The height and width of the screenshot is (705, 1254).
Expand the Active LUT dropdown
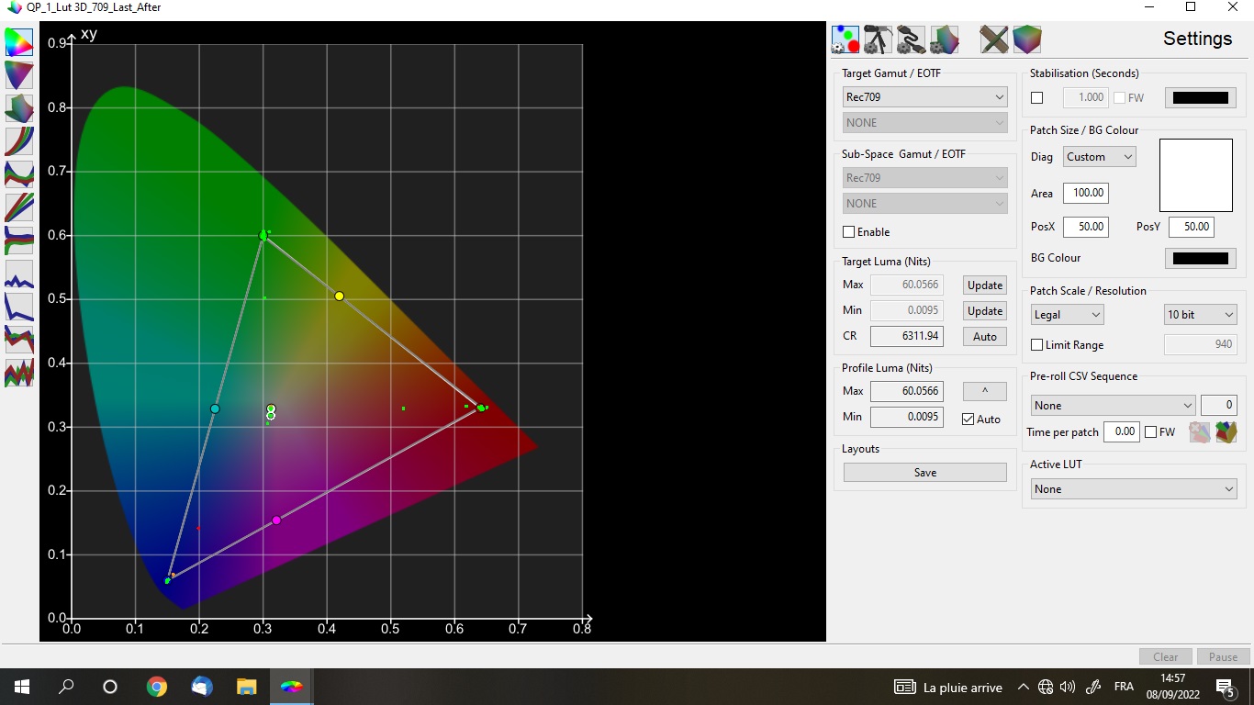pos(1134,489)
